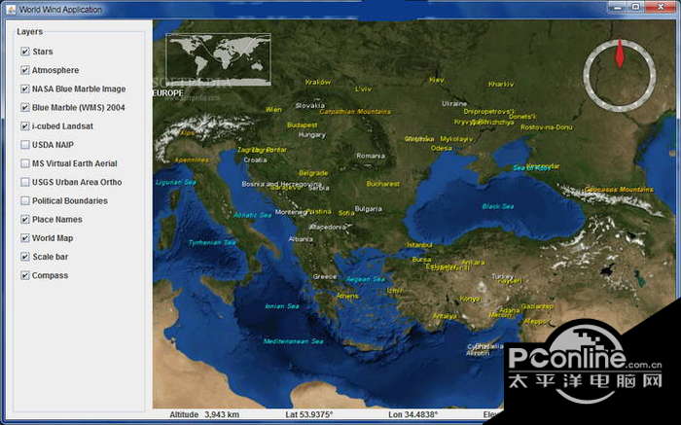Click the Rostov-na-Donu place label
The width and height of the screenshot is (681, 425).
[x=547, y=127]
